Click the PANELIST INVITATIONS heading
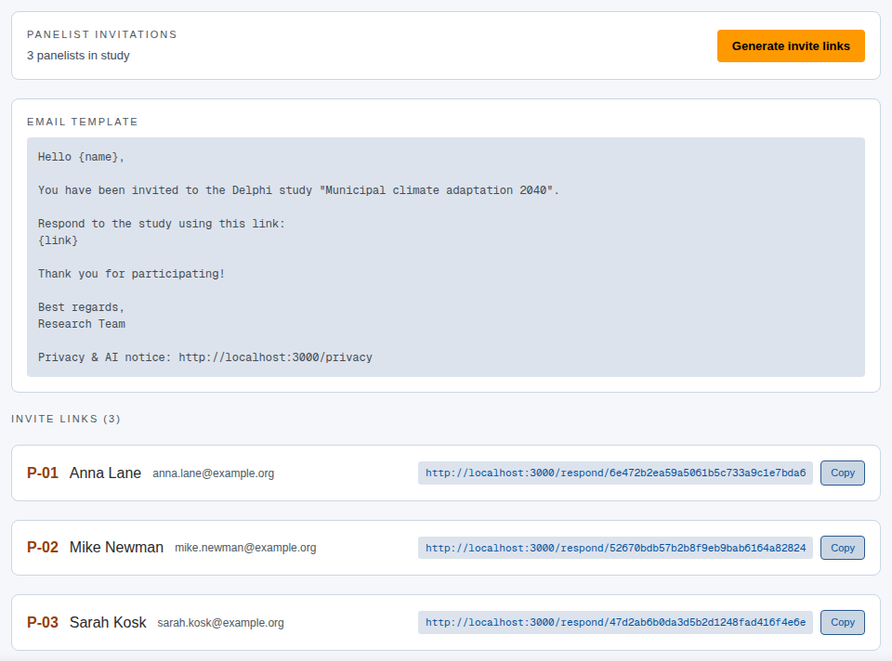Screen dimensions: 892x661 coord(102,34)
